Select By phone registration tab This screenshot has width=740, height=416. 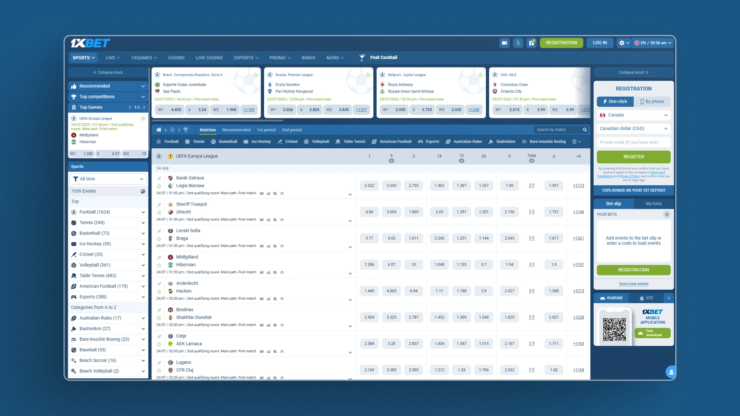[652, 102]
